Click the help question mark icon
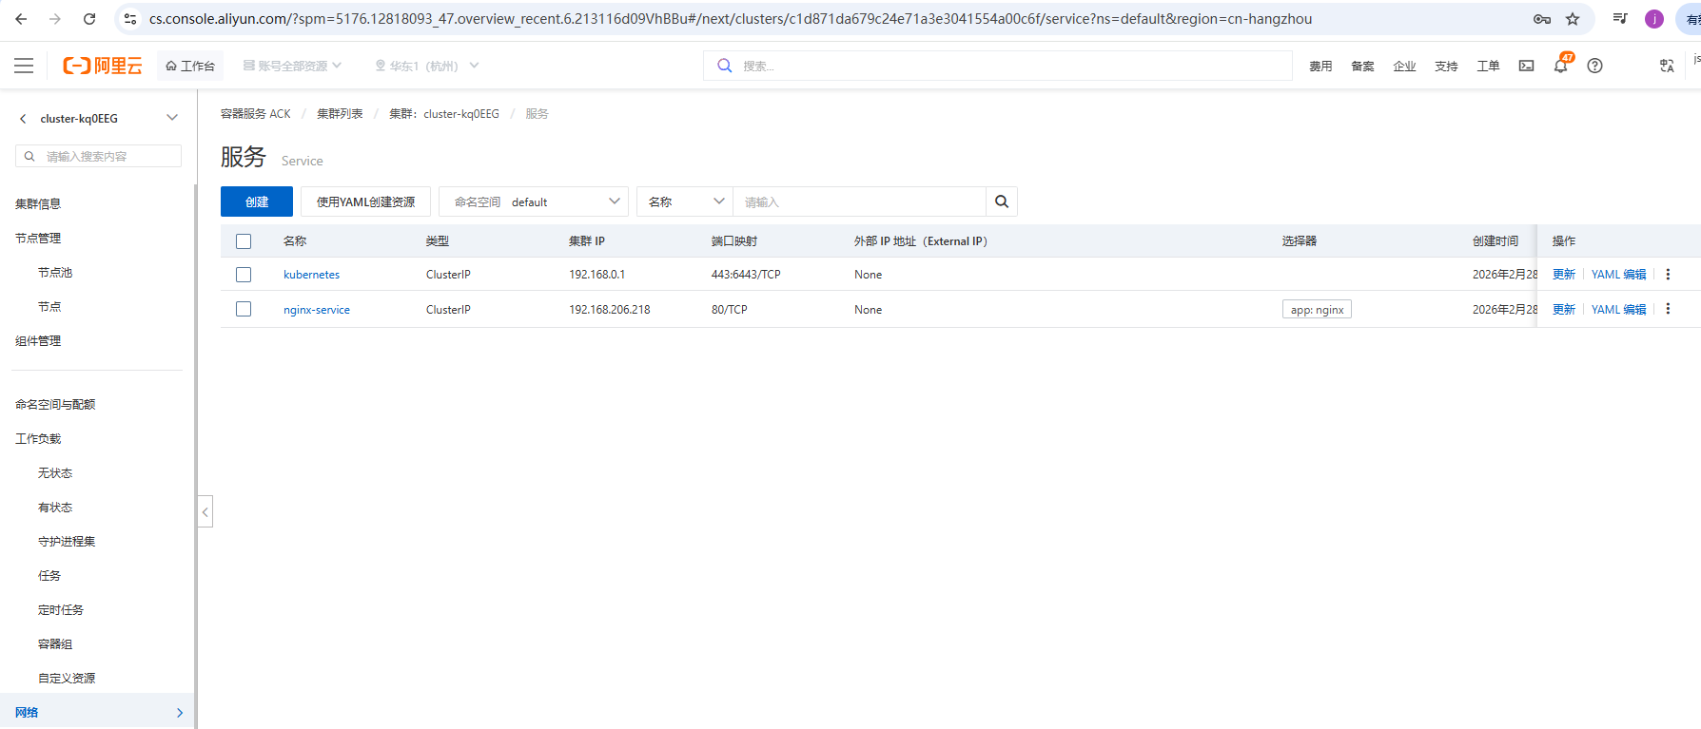The width and height of the screenshot is (1701, 729). coord(1594,66)
